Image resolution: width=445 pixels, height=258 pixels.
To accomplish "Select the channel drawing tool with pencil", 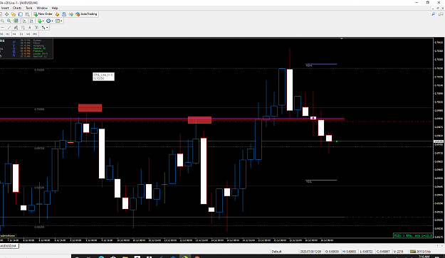I will 16,28.
